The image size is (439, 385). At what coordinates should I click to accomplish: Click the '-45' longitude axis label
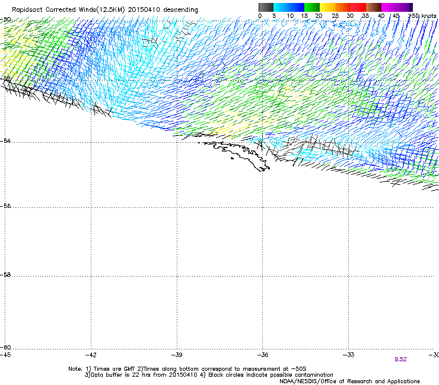(x=5, y=355)
